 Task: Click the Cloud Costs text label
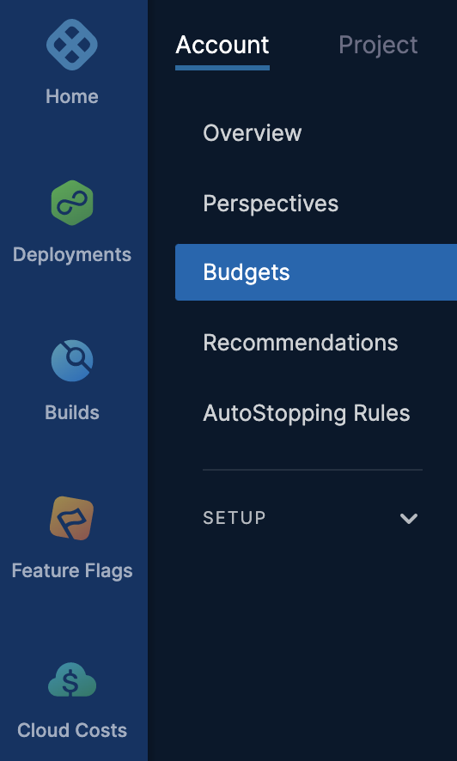[x=72, y=730]
